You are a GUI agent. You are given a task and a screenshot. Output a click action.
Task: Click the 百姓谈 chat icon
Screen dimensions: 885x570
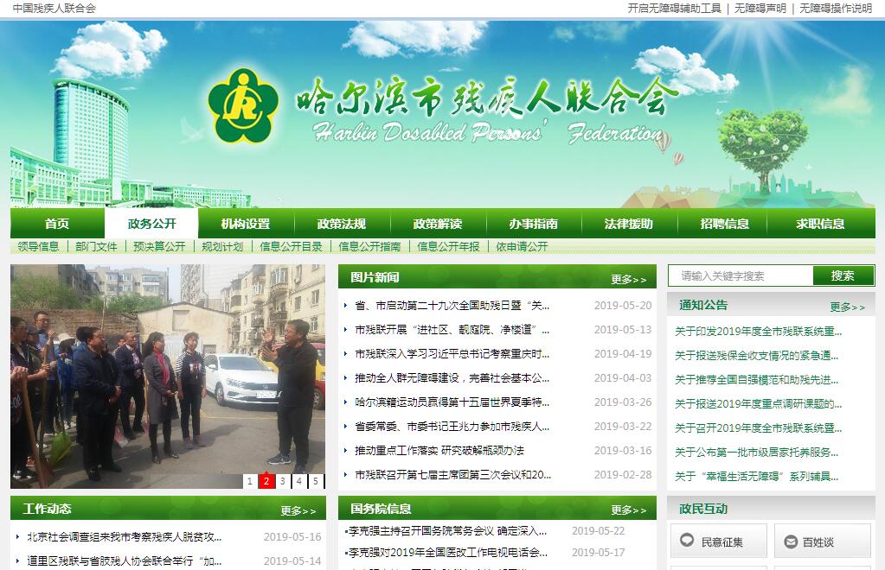(x=791, y=541)
